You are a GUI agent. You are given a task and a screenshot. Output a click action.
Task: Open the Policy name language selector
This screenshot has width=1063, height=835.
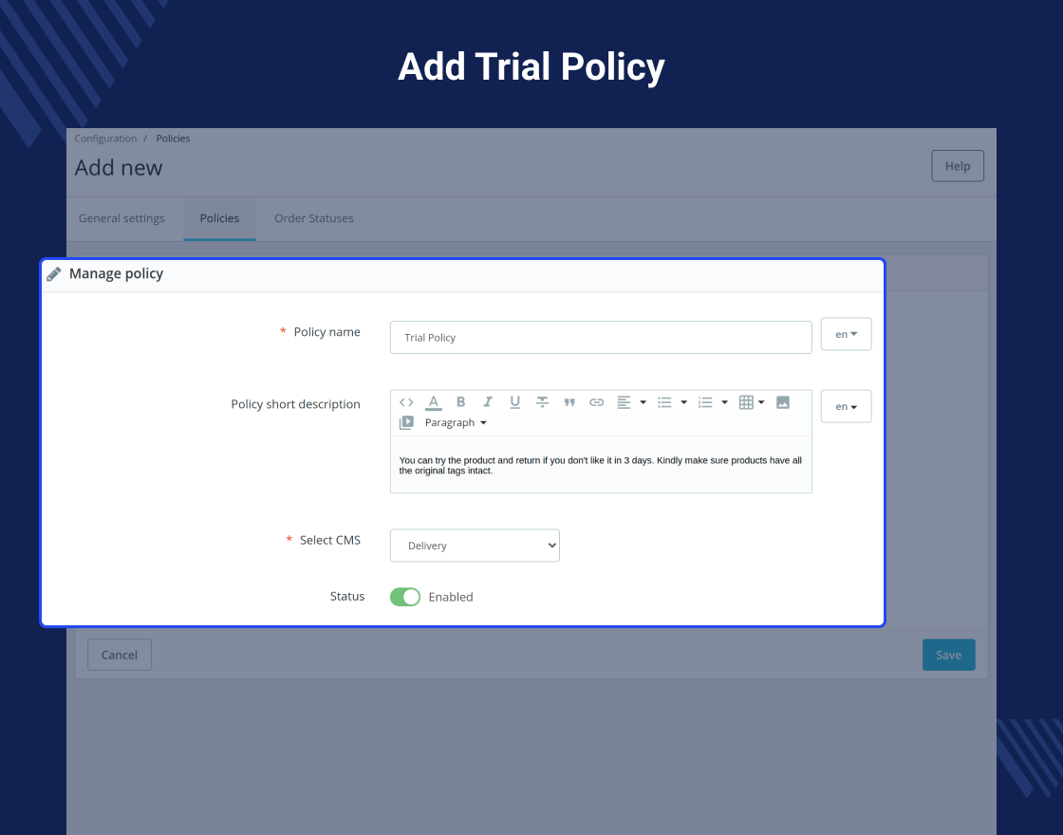(x=846, y=334)
